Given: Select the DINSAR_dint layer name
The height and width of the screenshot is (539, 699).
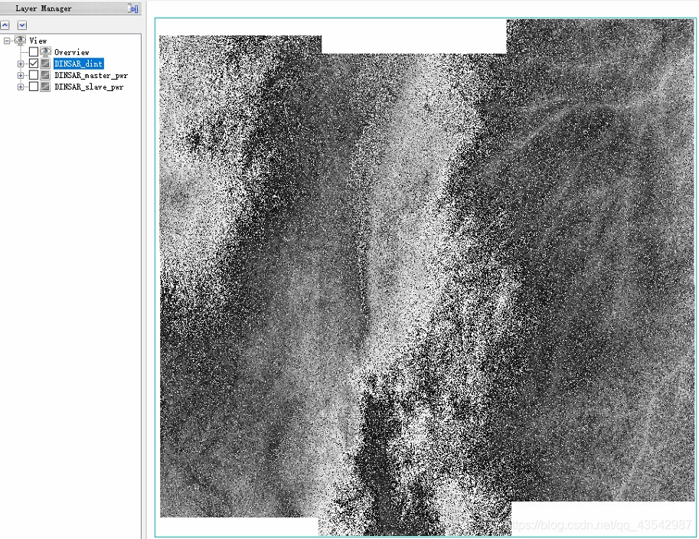Looking at the screenshot, I should click(78, 64).
